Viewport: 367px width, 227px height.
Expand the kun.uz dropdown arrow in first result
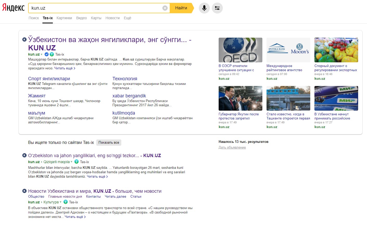pos(41,54)
